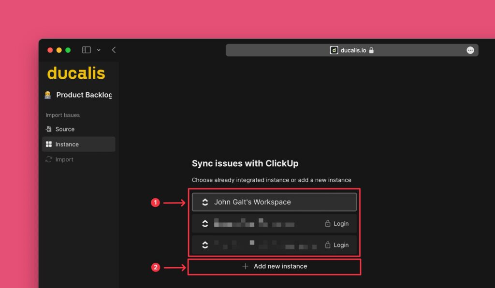Click the Instance grid icon
Image resolution: width=495 pixels, height=288 pixels.
tap(48, 144)
